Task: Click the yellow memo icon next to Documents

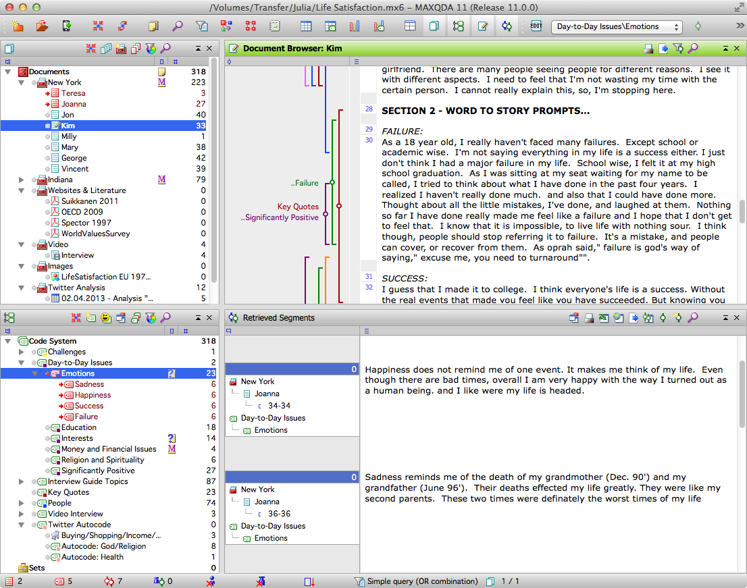Action: pos(162,72)
